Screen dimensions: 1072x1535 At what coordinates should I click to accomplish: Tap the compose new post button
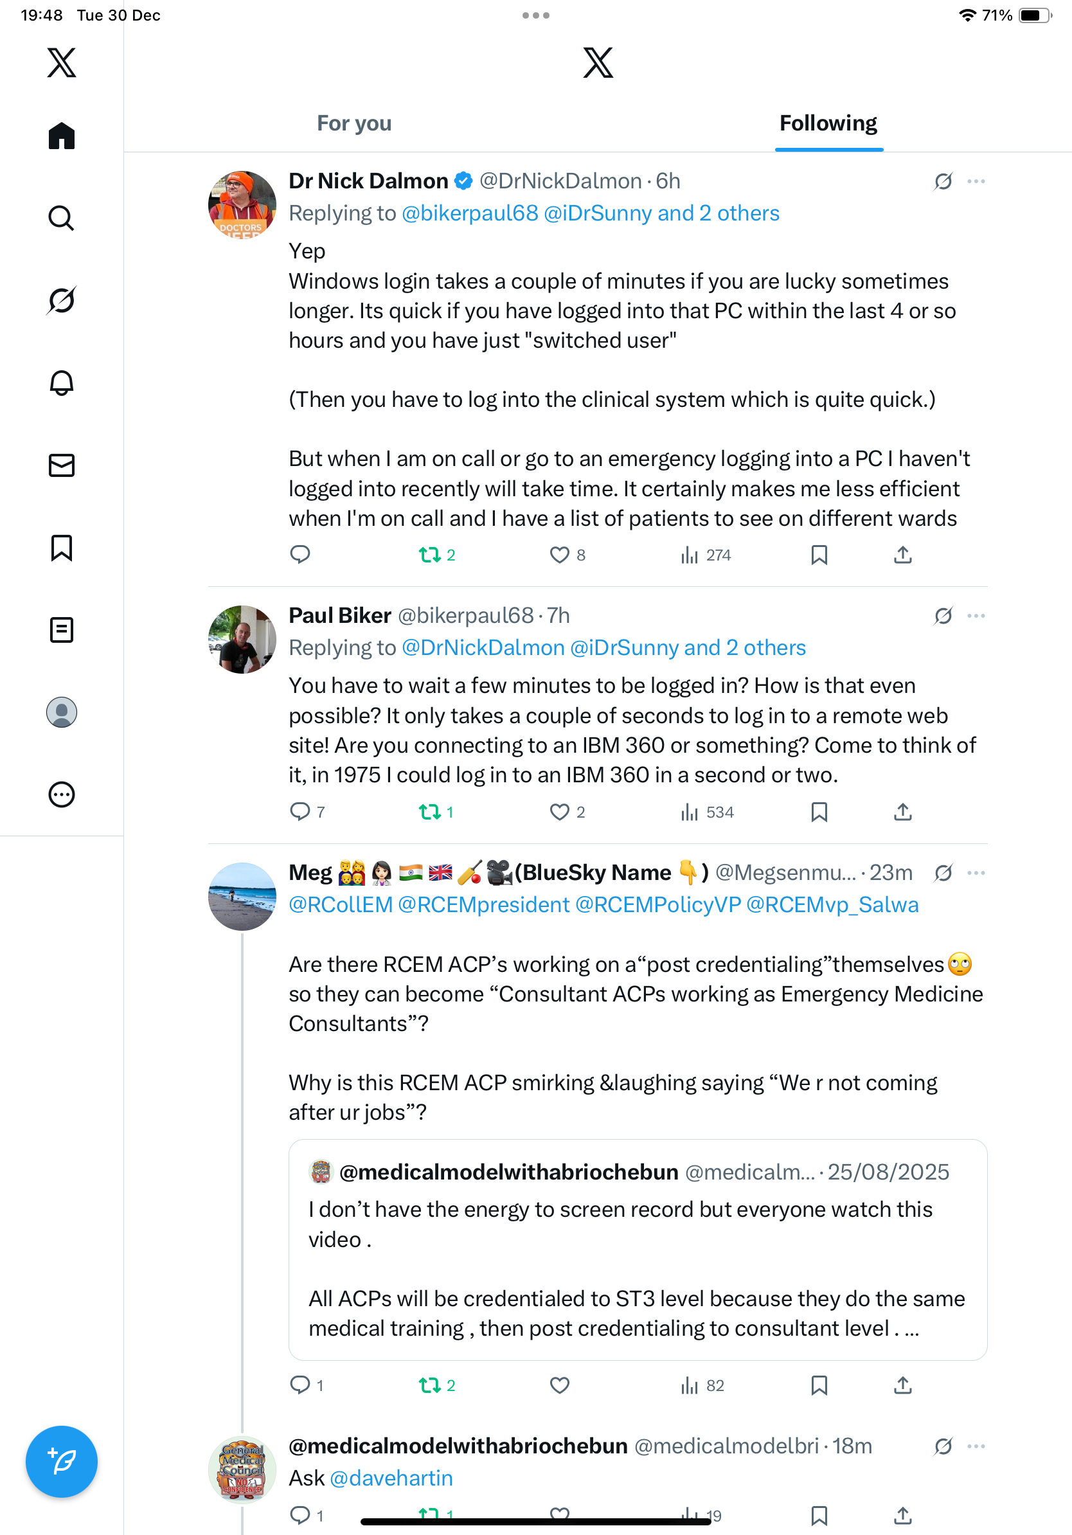(62, 1462)
